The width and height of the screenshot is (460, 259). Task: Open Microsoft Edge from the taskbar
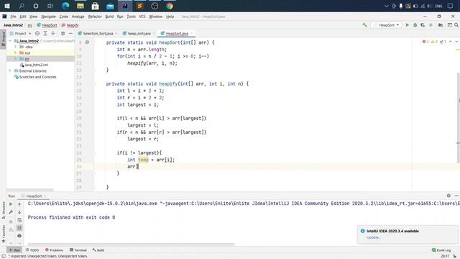65,6
